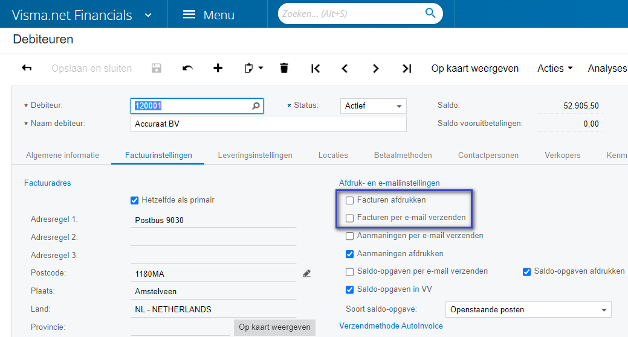The width and height of the screenshot is (628, 337).
Task: Uncheck Aanmaningen afdrukken
Action: pos(349,254)
